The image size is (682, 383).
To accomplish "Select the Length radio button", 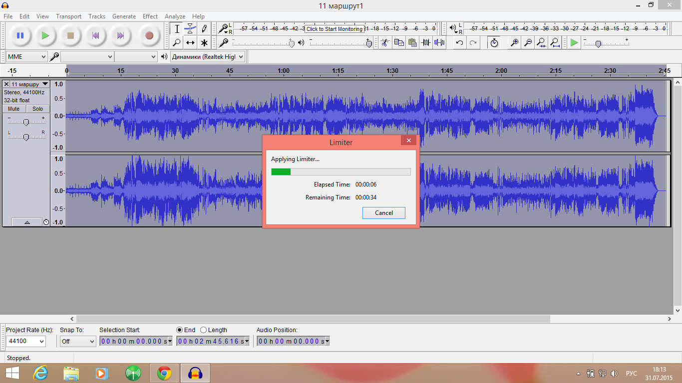I will [x=203, y=330].
